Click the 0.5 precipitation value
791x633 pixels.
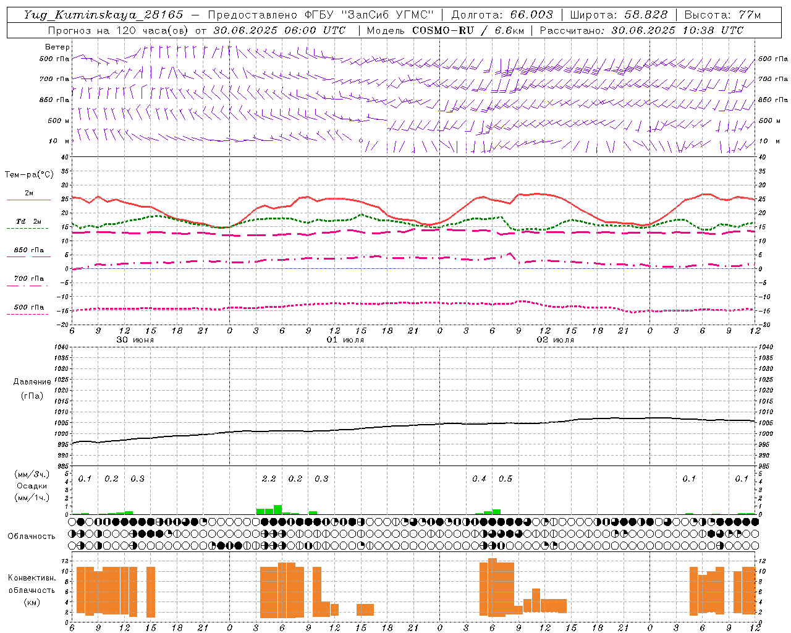point(505,478)
